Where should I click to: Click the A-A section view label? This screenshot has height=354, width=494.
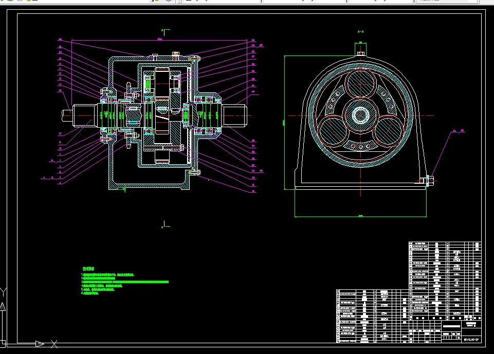361,32
